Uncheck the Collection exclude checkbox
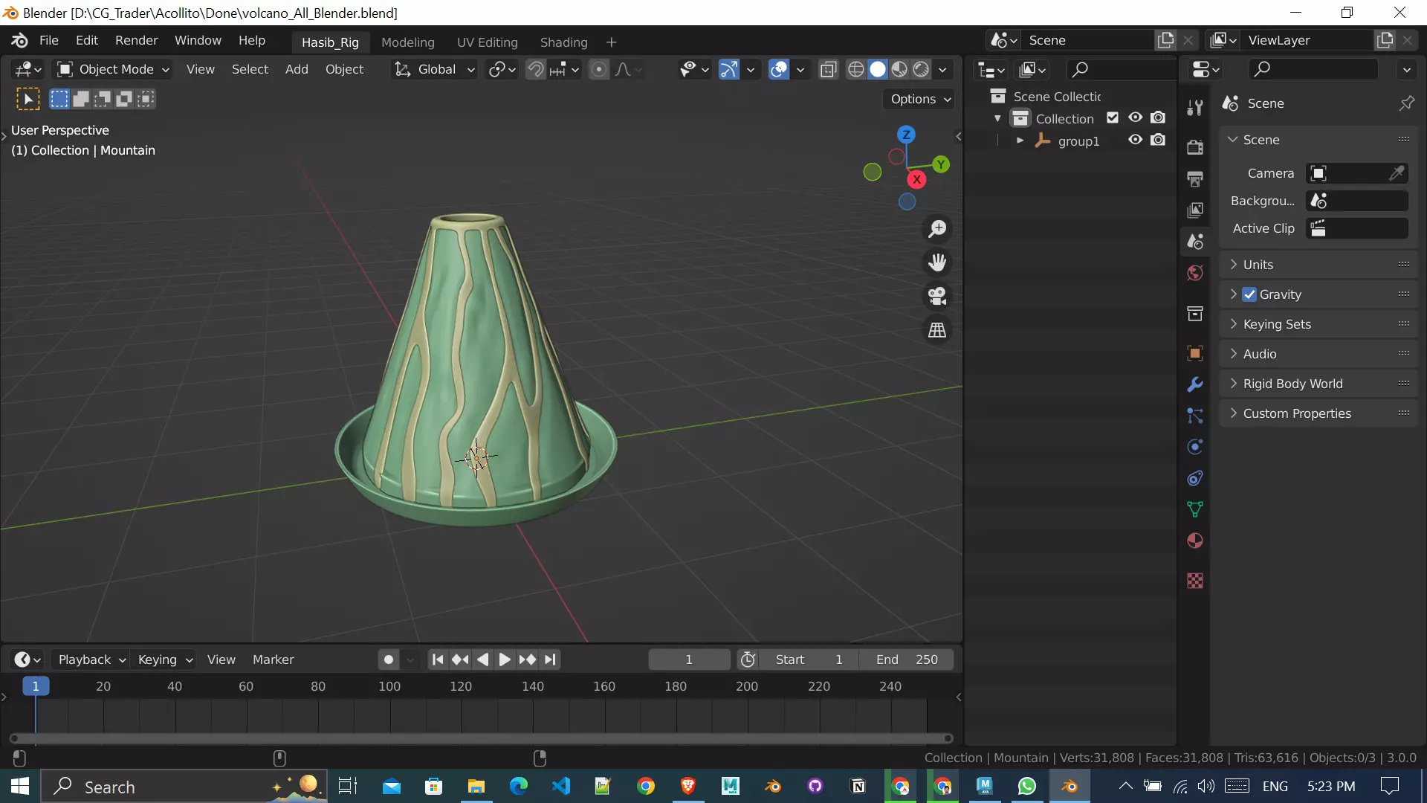The width and height of the screenshot is (1427, 803). pyautogui.click(x=1113, y=118)
